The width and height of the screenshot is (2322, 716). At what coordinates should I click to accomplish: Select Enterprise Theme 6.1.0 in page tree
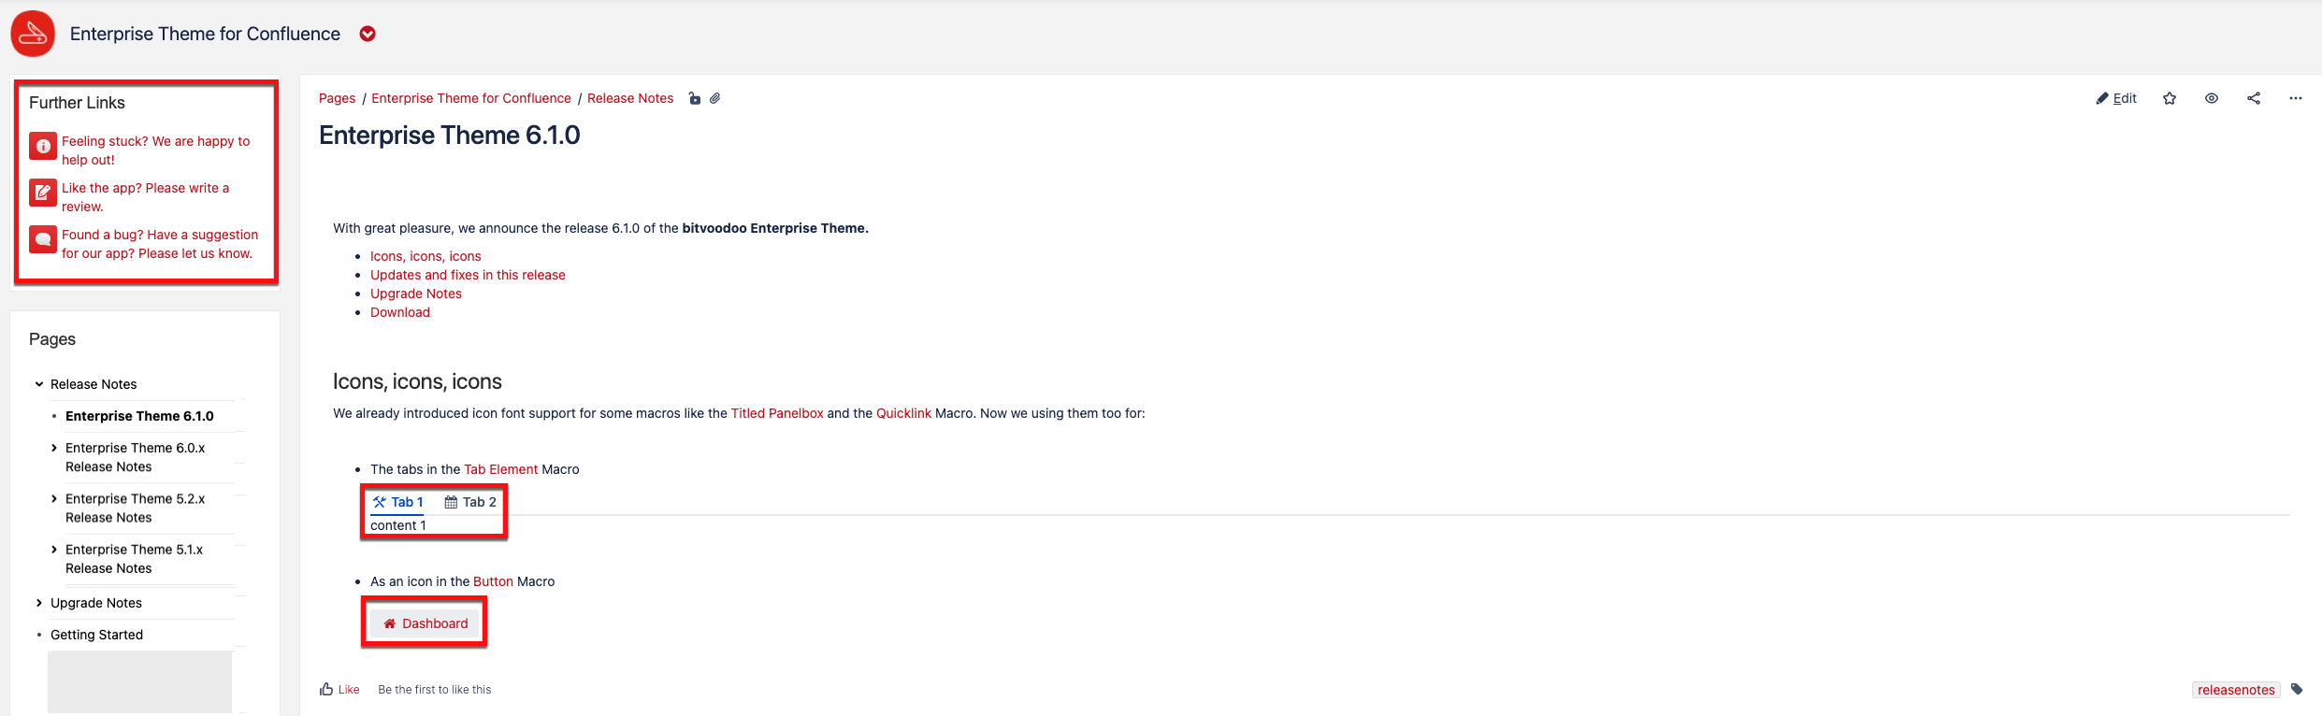pos(139,416)
